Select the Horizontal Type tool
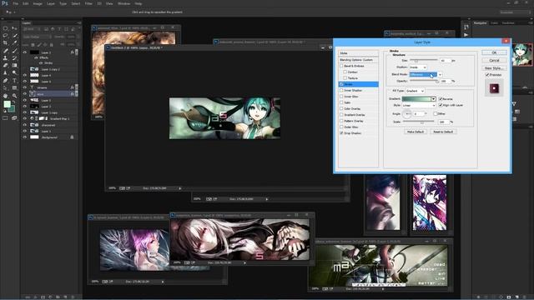The height and width of the screenshot is (300, 534). [x=14, y=81]
